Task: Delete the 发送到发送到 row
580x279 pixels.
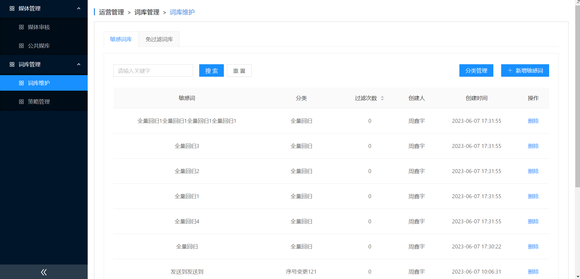Action: point(533,272)
